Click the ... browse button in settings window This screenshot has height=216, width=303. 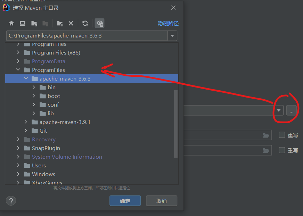click(292, 110)
